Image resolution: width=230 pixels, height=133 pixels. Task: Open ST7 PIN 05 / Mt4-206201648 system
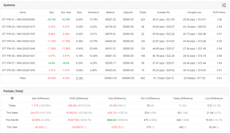point(18,49)
